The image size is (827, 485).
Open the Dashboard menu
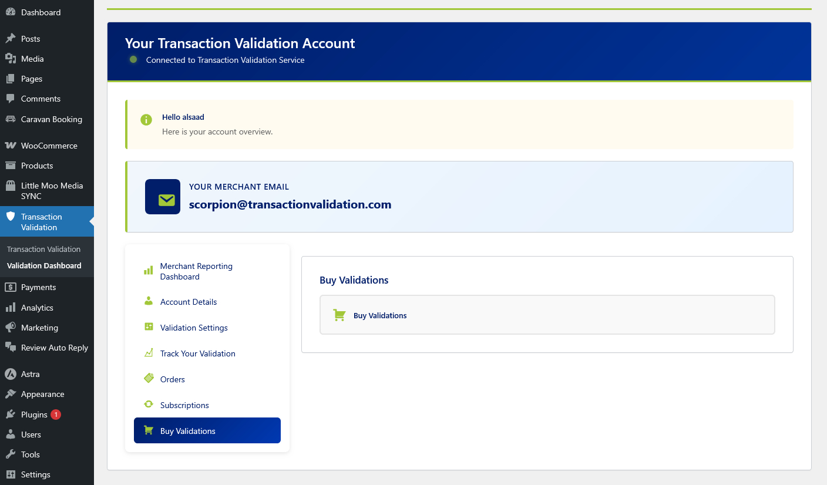[x=47, y=12]
